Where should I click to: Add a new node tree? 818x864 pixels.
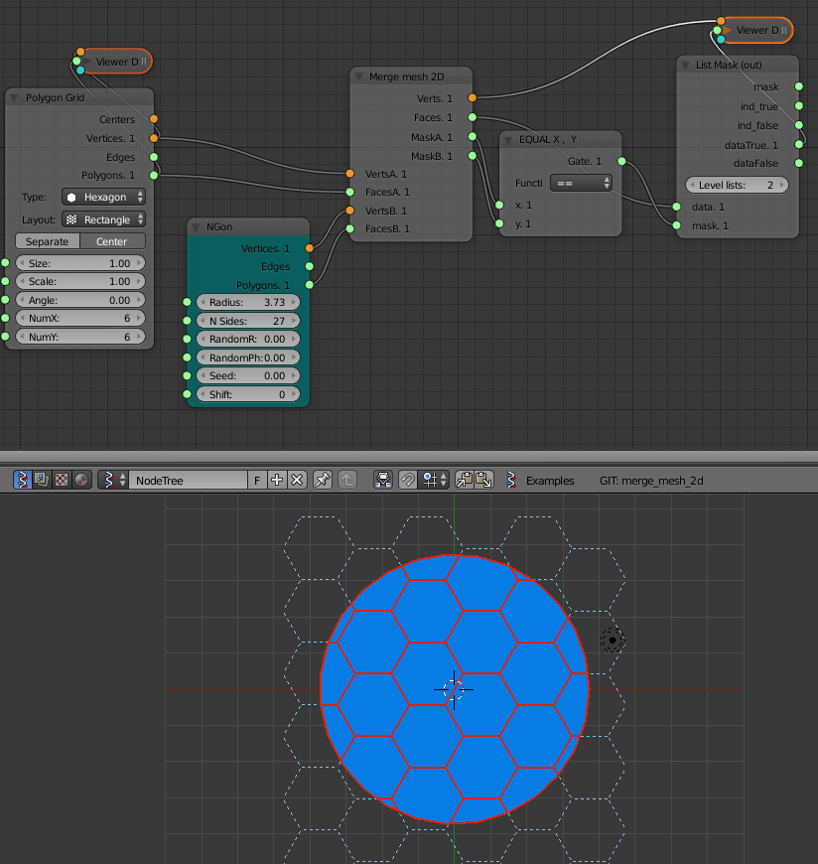pyautogui.click(x=277, y=480)
